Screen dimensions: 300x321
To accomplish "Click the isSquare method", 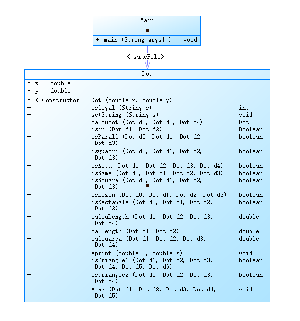I will pos(145,183).
